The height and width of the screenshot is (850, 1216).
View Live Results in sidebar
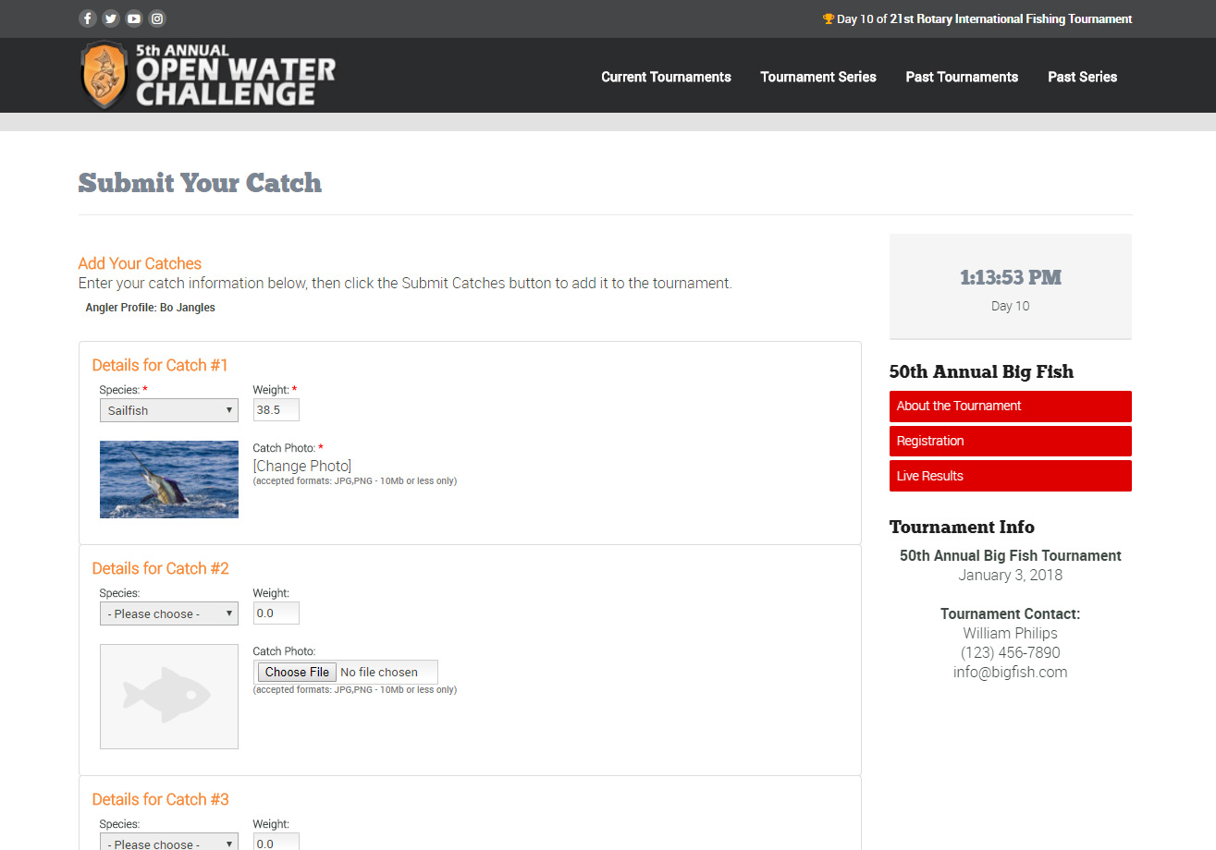(1010, 476)
